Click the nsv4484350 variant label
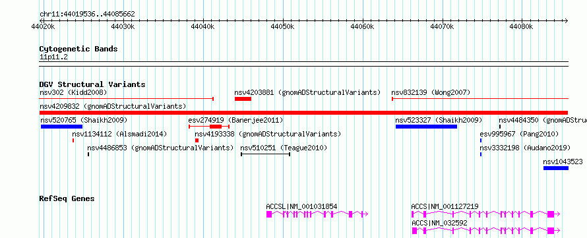Image resolution: width=587 pixels, height=238 pixels. click(x=543, y=120)
